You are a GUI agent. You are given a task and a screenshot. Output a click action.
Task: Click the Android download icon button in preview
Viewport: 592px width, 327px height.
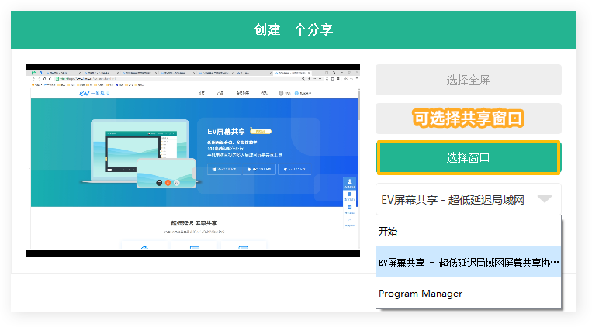click(x=259, y=170)
